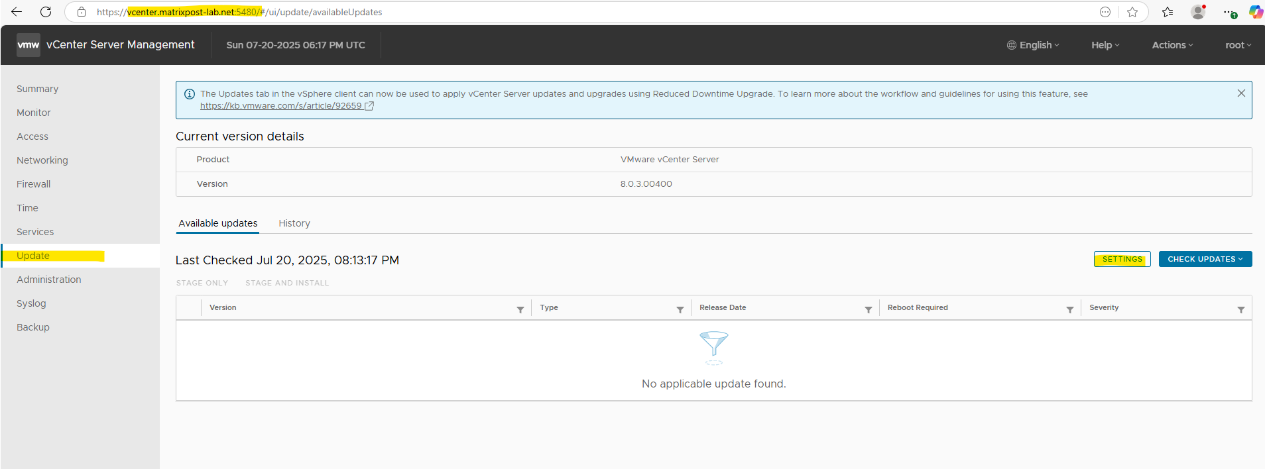
Task: Click the lock icon in address bar
Action: tap(82, 12)
